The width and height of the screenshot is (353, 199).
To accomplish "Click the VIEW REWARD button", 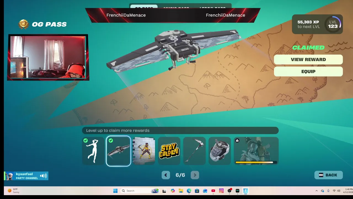I will 308,59.
